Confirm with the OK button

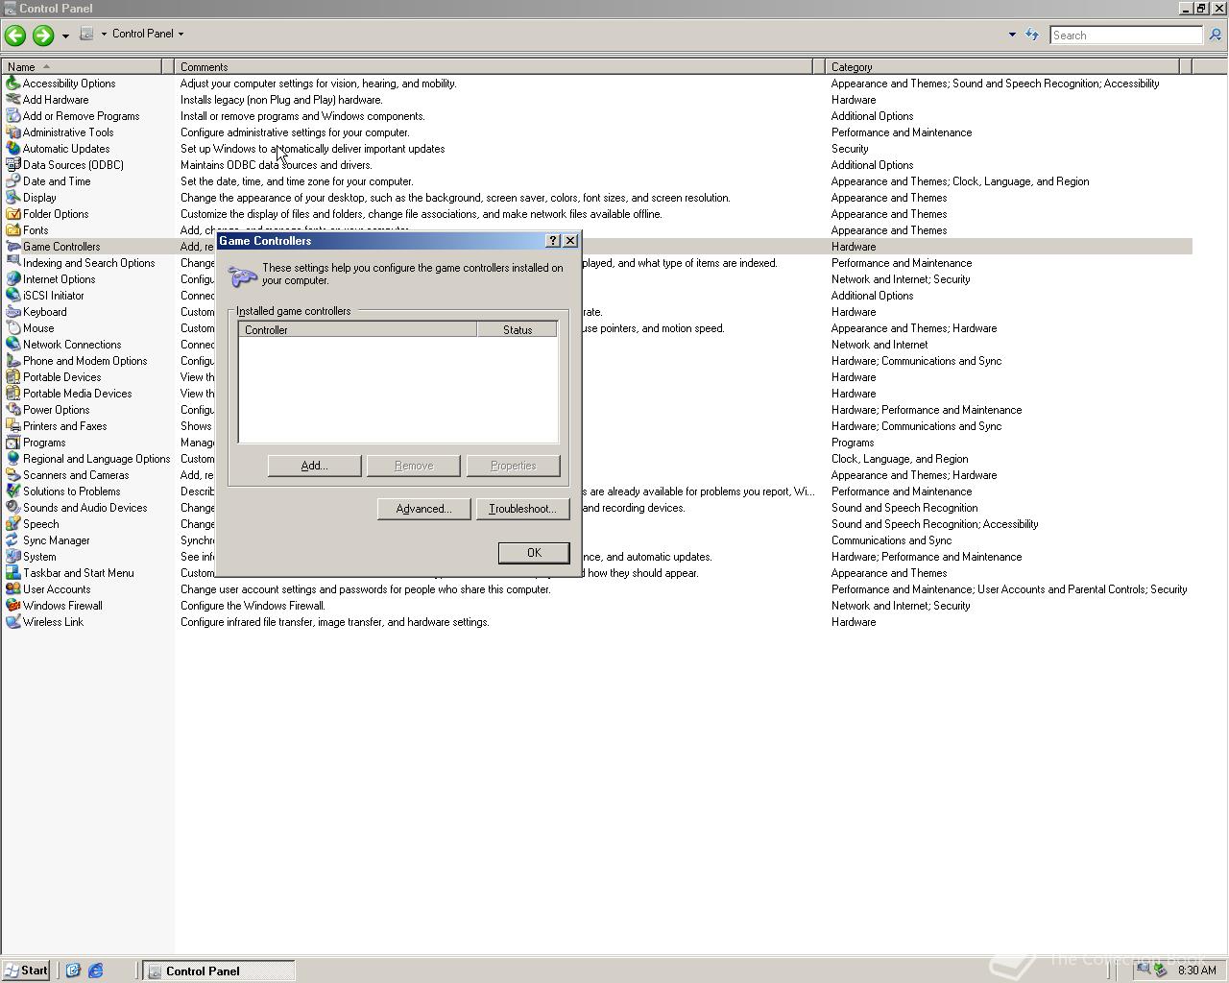pyautogui.click(x=534, y=553)
